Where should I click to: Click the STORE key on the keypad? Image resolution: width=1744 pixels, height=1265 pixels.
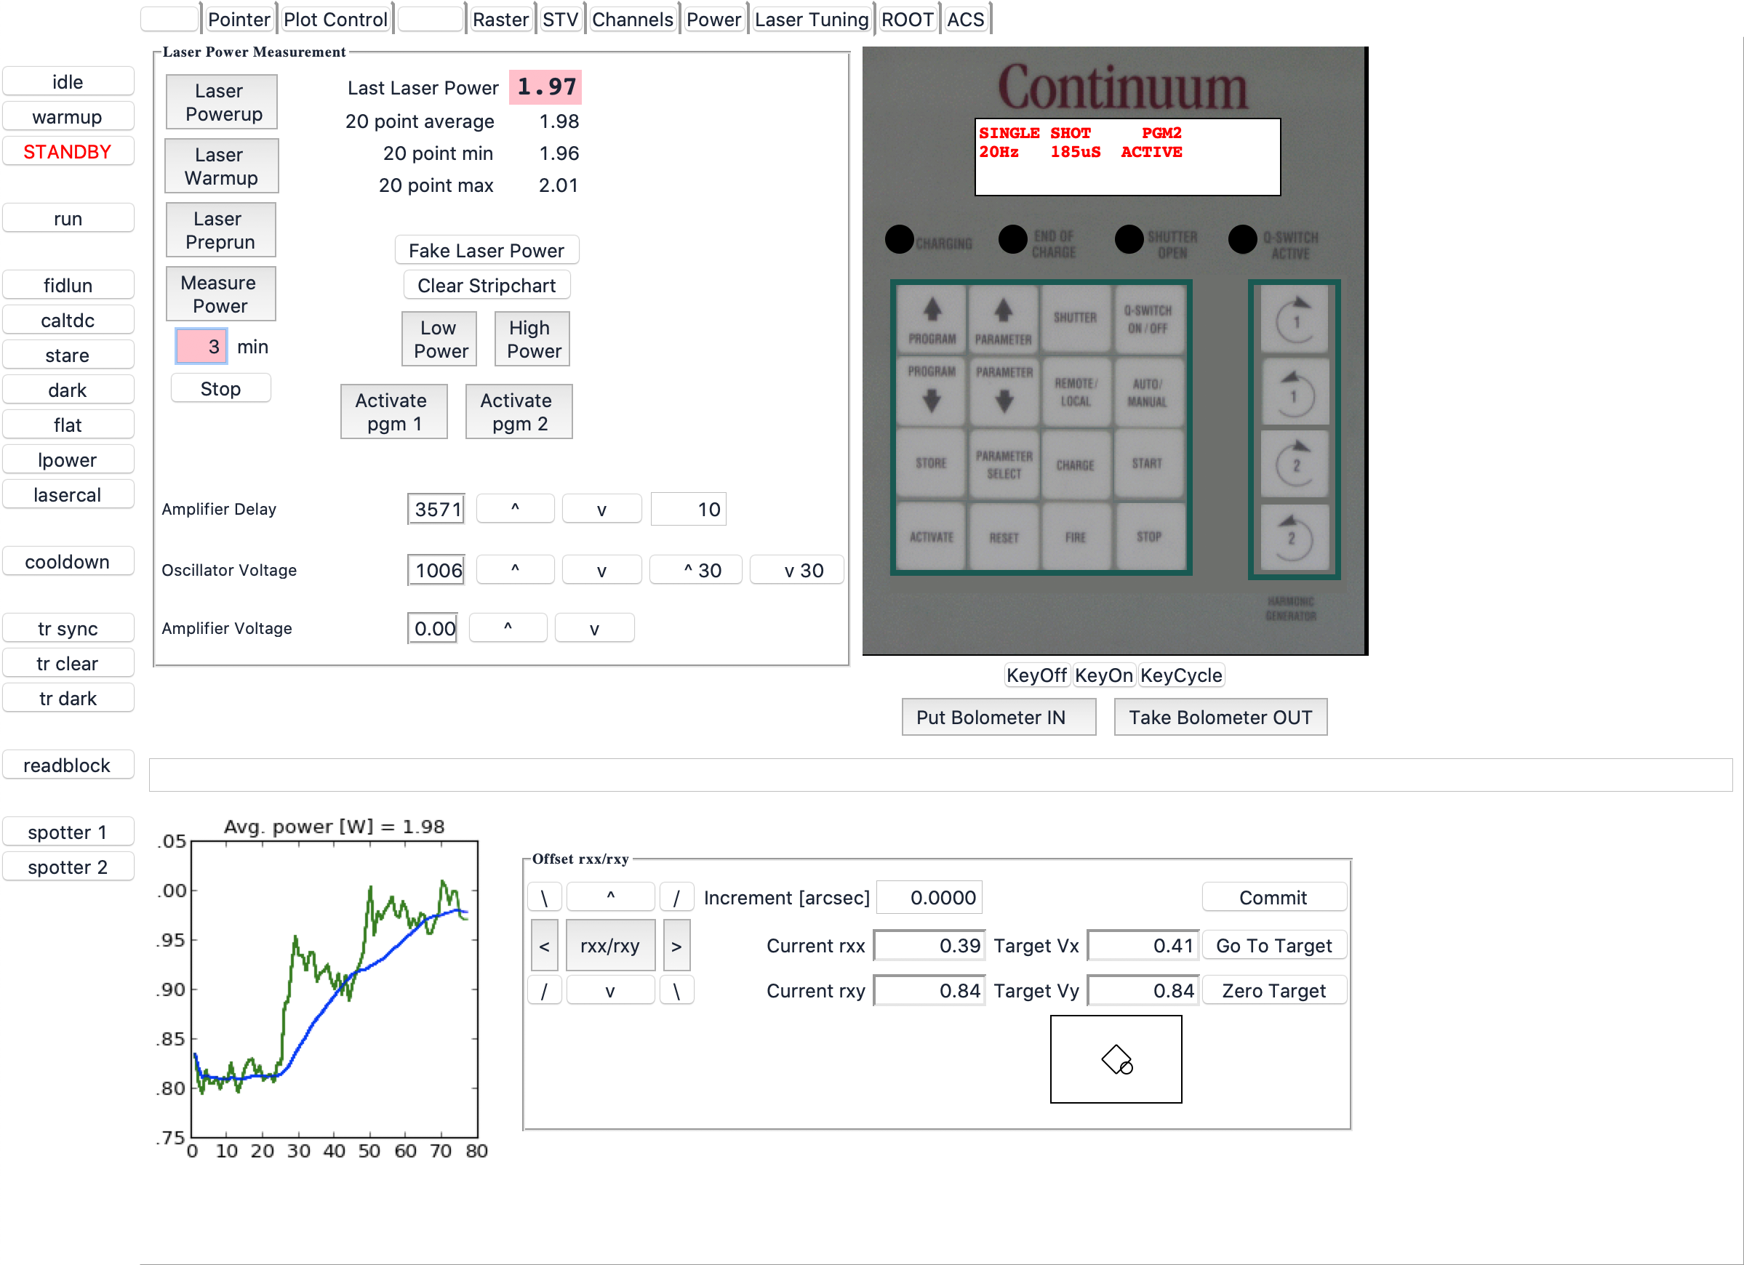931,463
